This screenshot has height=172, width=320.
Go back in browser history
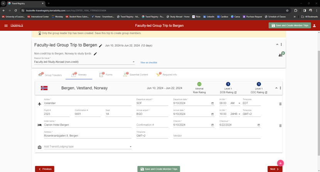[4, 10]
